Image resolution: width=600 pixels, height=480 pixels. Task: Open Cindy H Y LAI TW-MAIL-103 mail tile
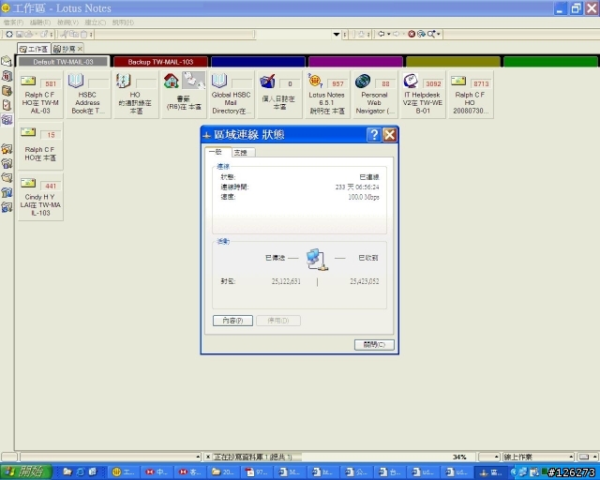point(40,196)
